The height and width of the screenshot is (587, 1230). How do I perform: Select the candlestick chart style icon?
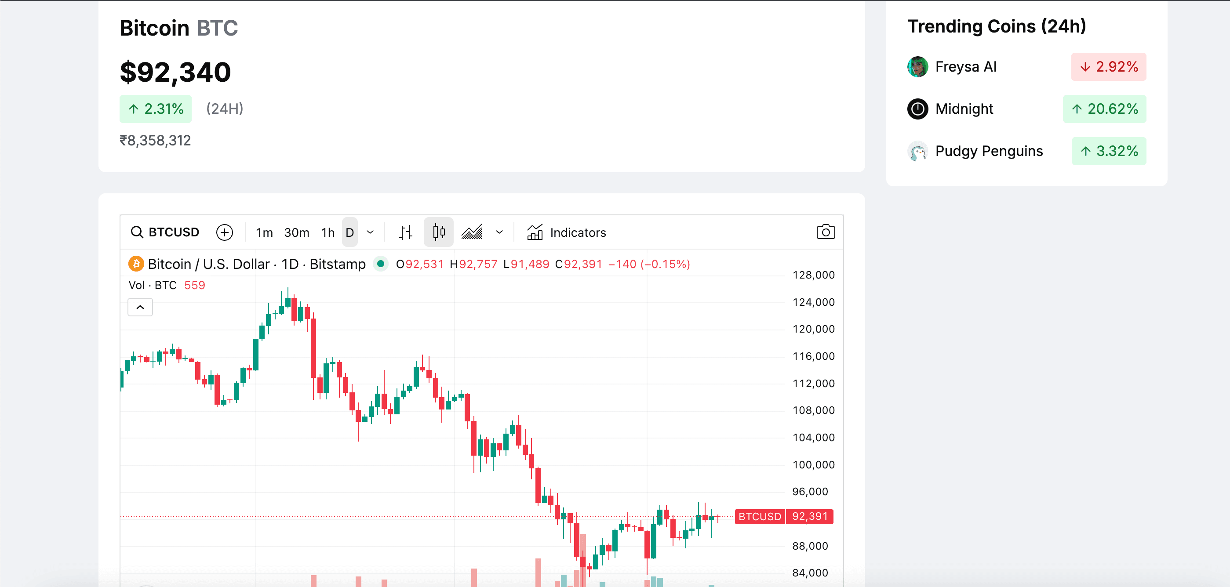(x=438, y=232)
